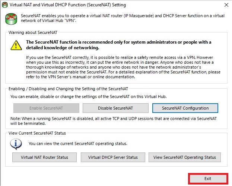Click the SecureNAT app icon in title bar
This screenshot has height=186, width=232.
pos(5,5)
